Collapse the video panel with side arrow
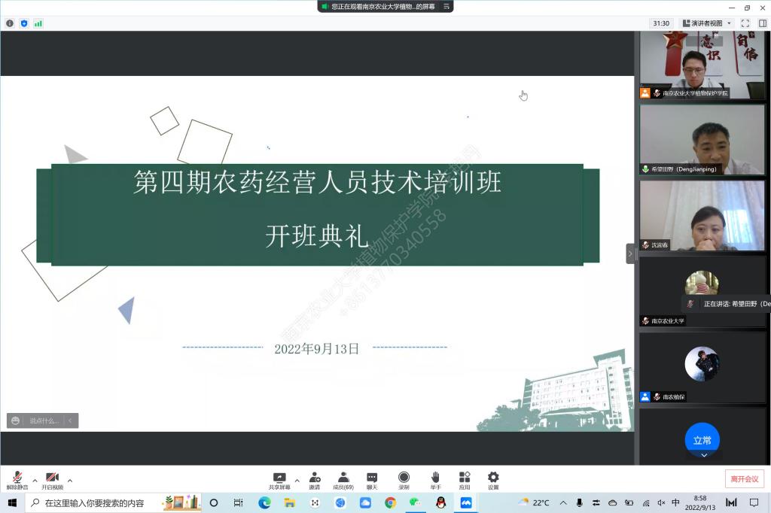Viewport: 771px width, 513px height. click(x=630, y=253)
